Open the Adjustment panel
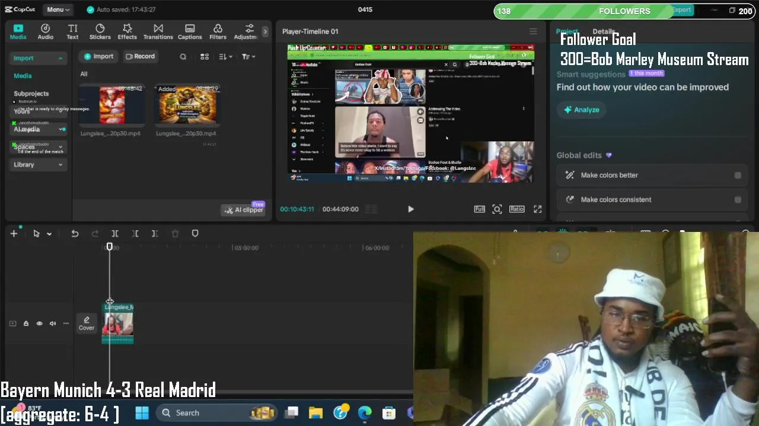 246,32
